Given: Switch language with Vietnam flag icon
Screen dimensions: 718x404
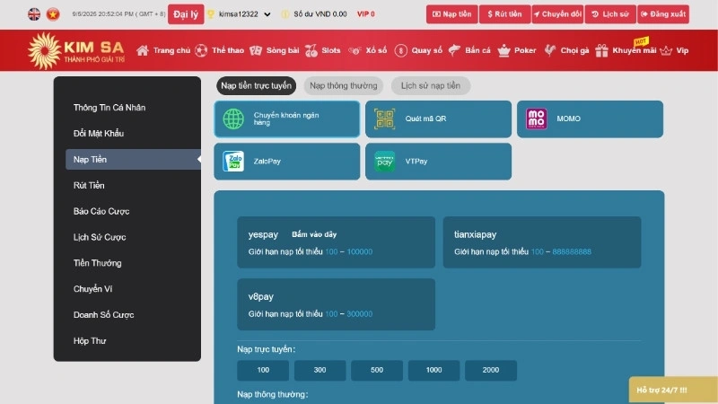Looking at the screenshot, I should [53, 14].
